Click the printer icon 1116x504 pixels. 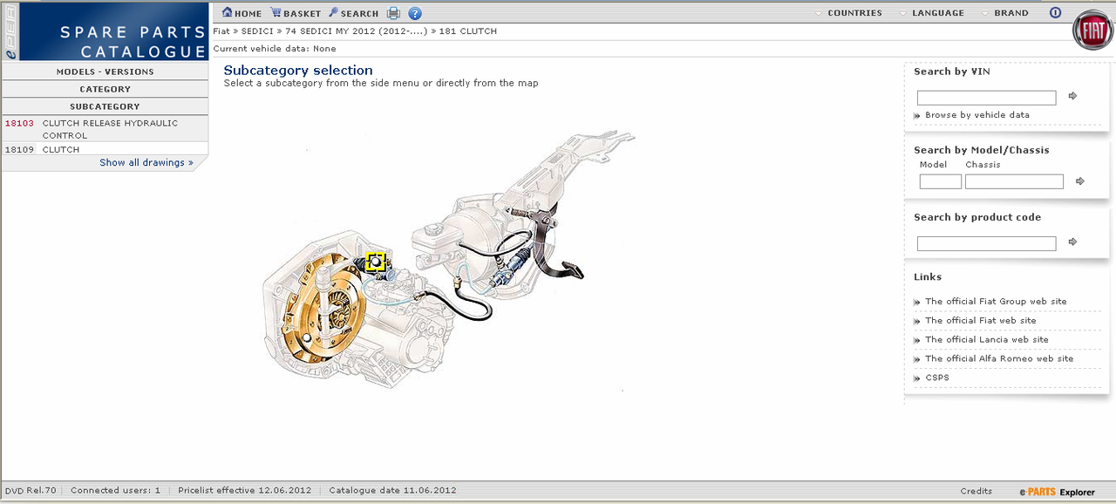[393, 13]
